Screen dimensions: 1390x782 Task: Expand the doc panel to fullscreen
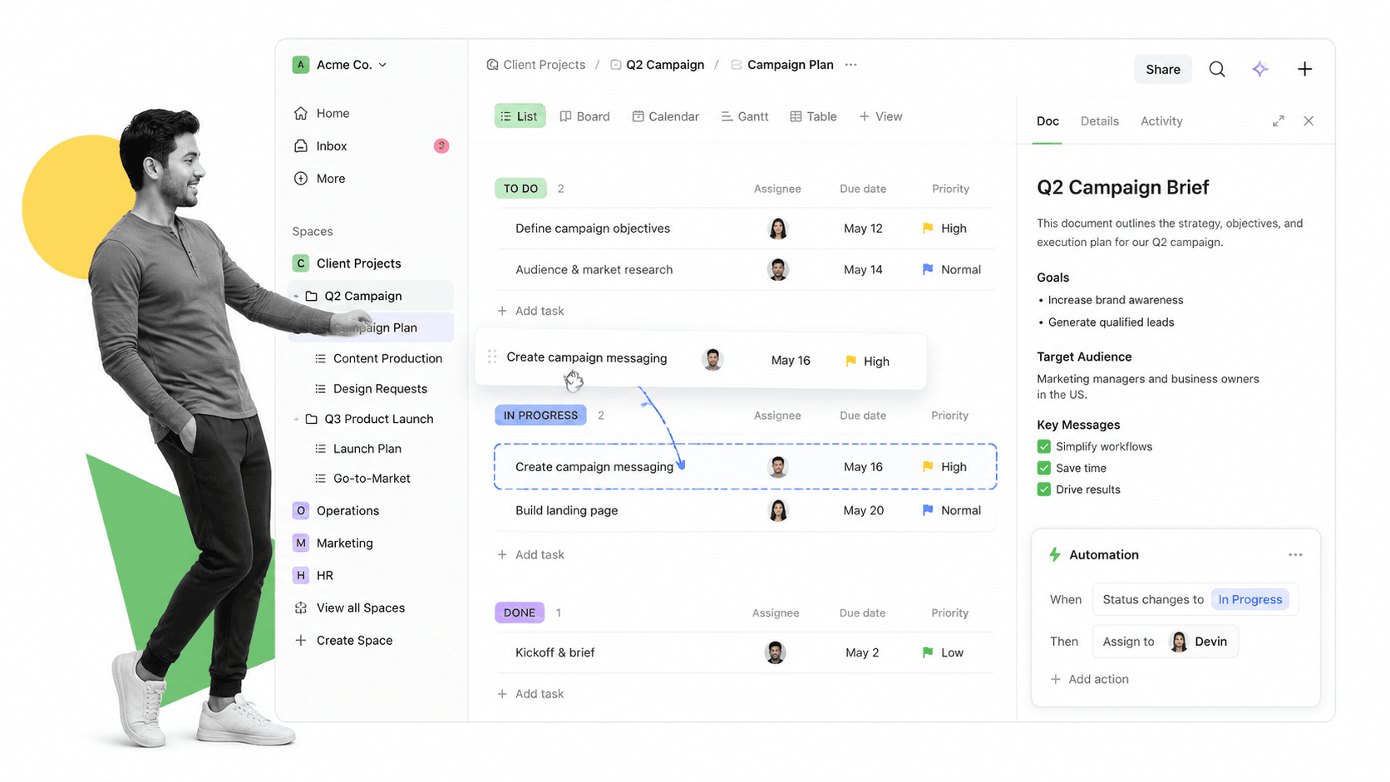click(x=1278, y=121)
